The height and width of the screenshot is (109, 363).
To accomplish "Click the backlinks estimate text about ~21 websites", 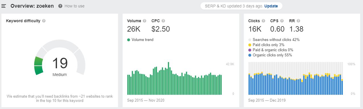I will pyautogui.click(x=60, y=98).
